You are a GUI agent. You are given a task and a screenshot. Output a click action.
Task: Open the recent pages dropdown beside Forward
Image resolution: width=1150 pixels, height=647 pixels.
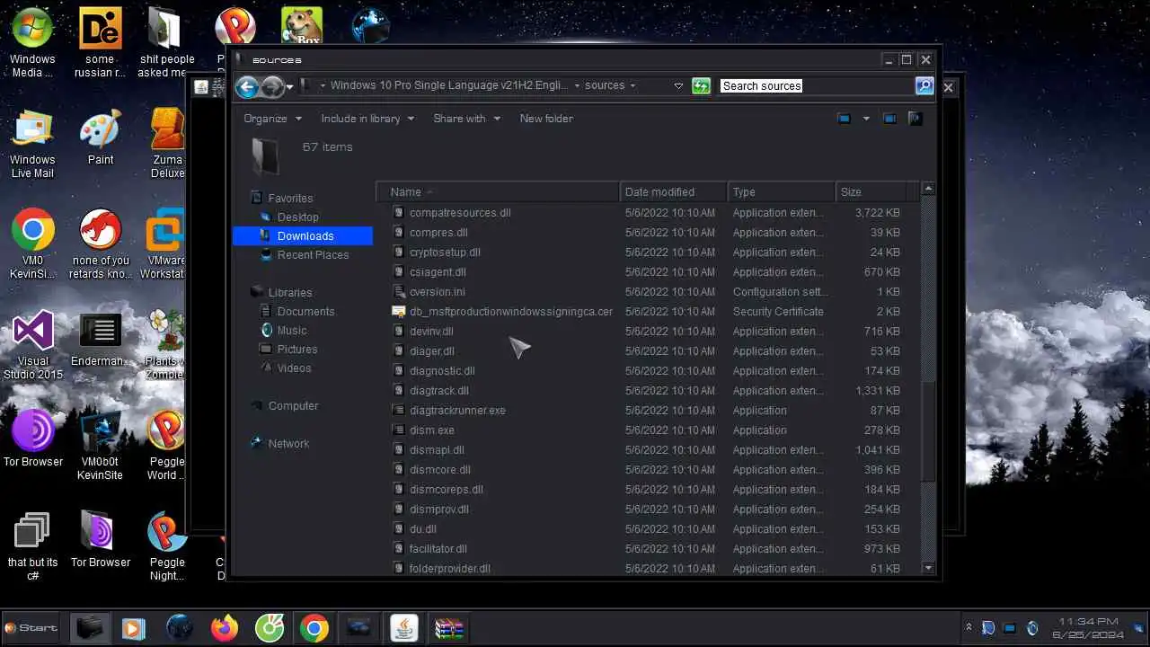289,87
